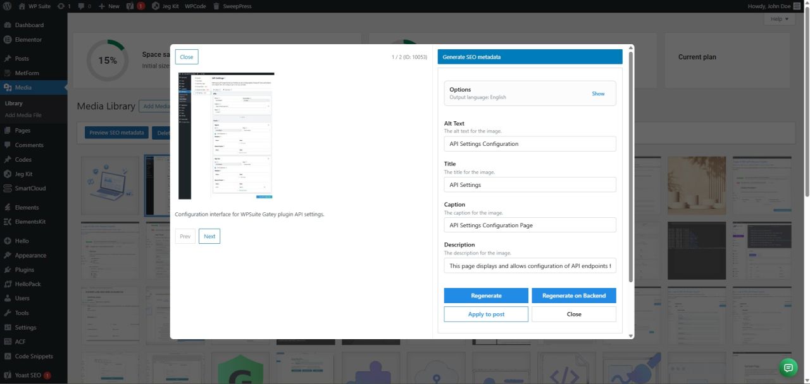The width and height of the screenshot is (810, 384).
Task: Select Add Media File submenu item
Action: tap(23, 115)
